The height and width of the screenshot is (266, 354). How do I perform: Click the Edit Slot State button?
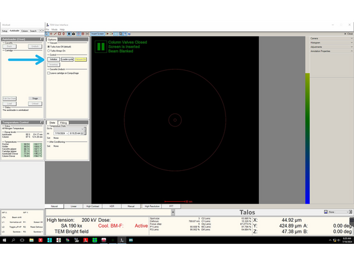pos(10,98)
